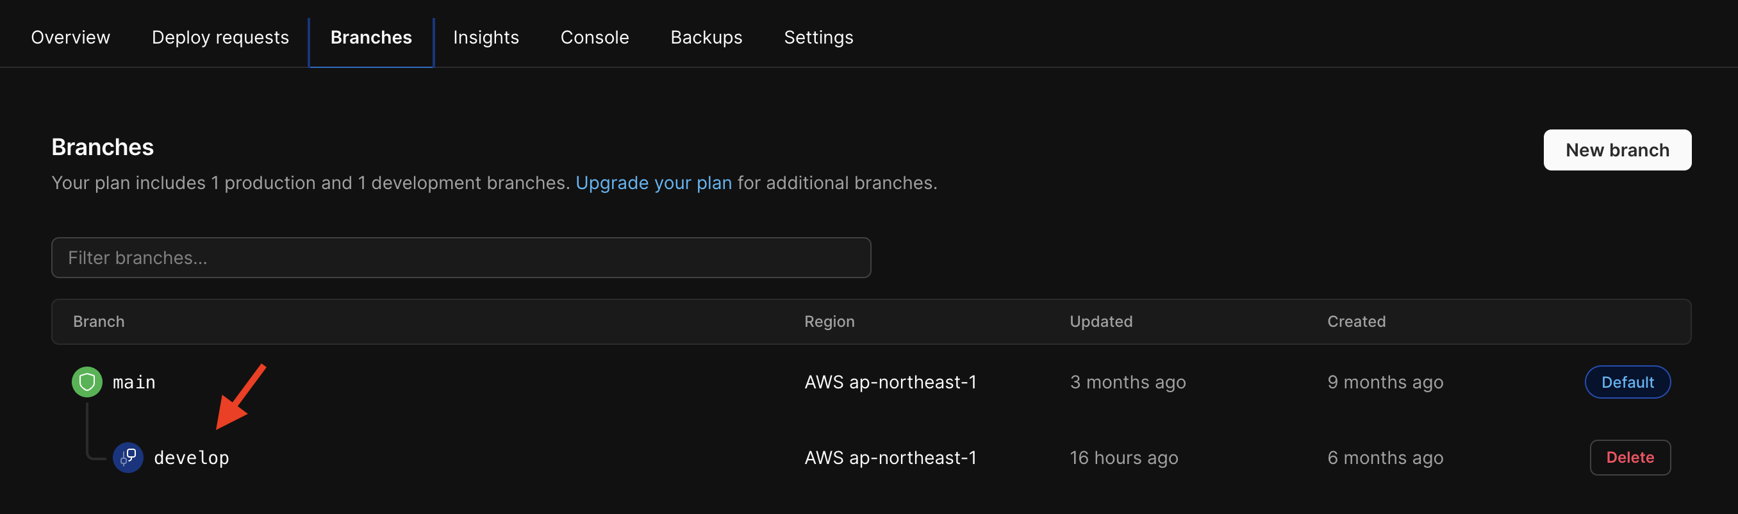Click the blue branch icon for develop
The height and width of the screenshot is (514, 1738).
128,458
